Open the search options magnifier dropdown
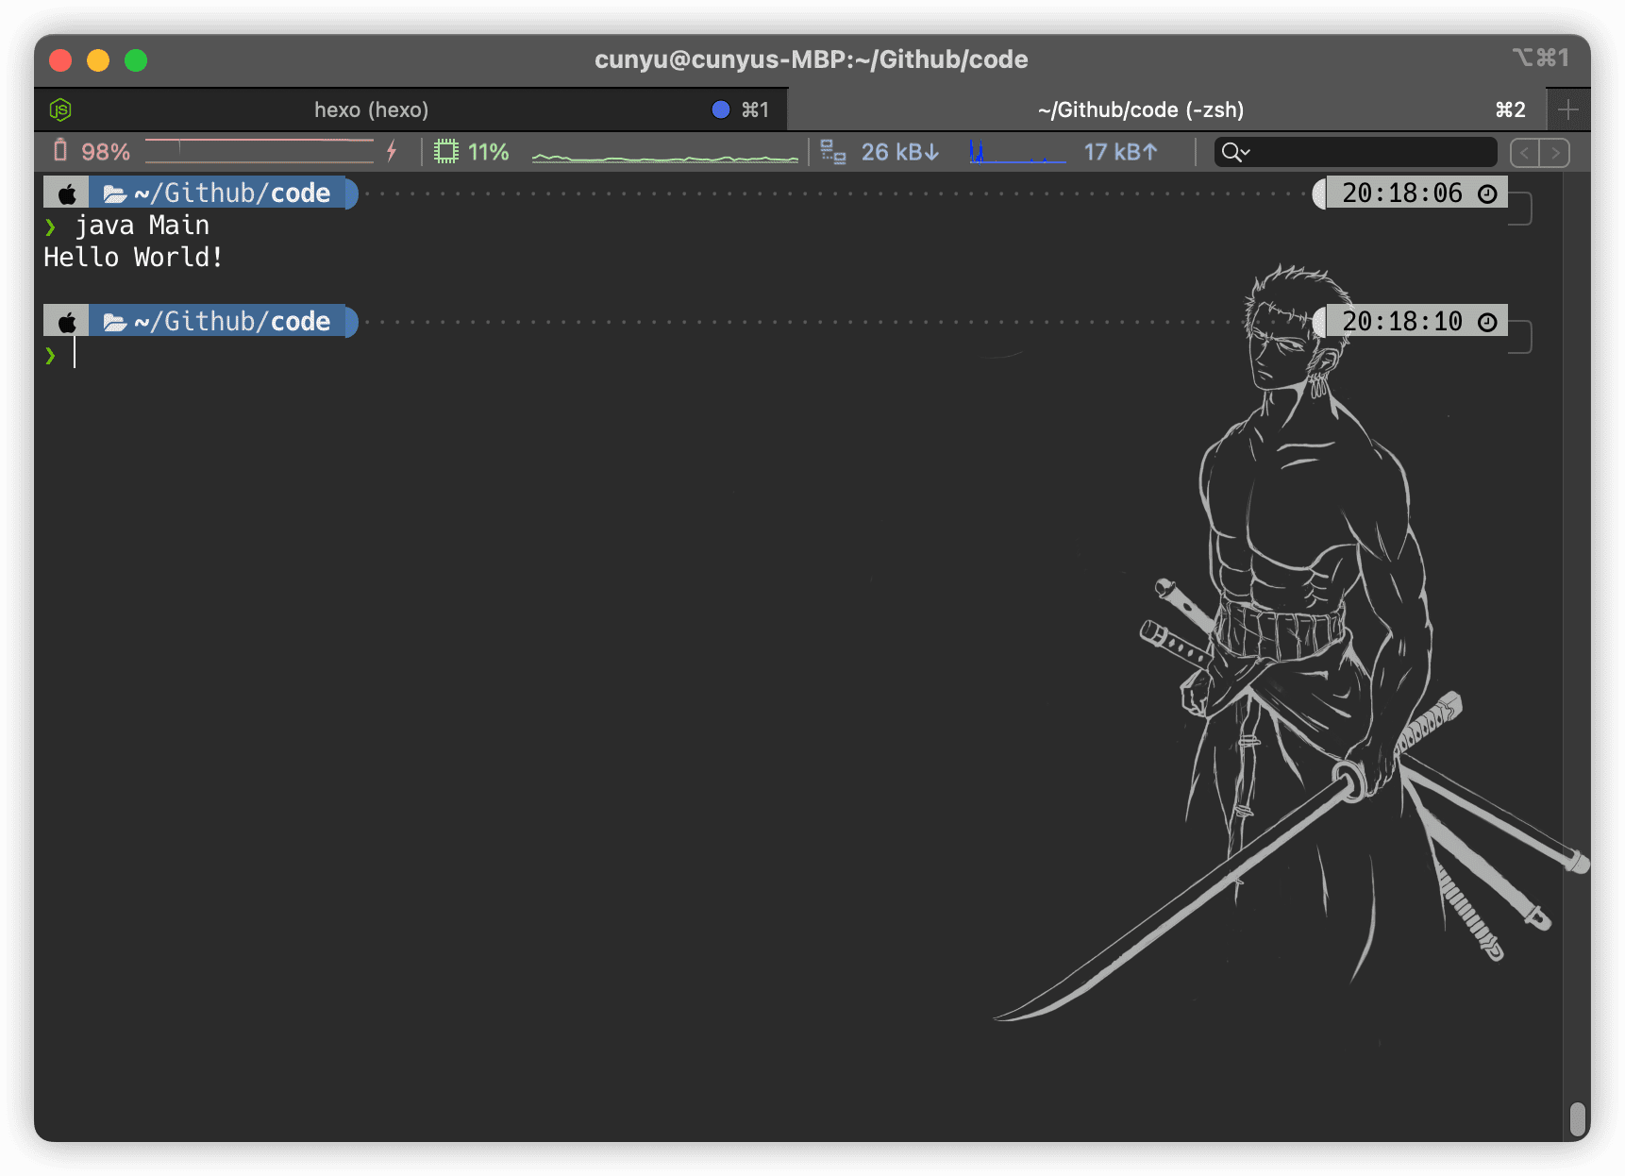The width and height of the screenshot is (1625, 1176). tap(1235, 152)
